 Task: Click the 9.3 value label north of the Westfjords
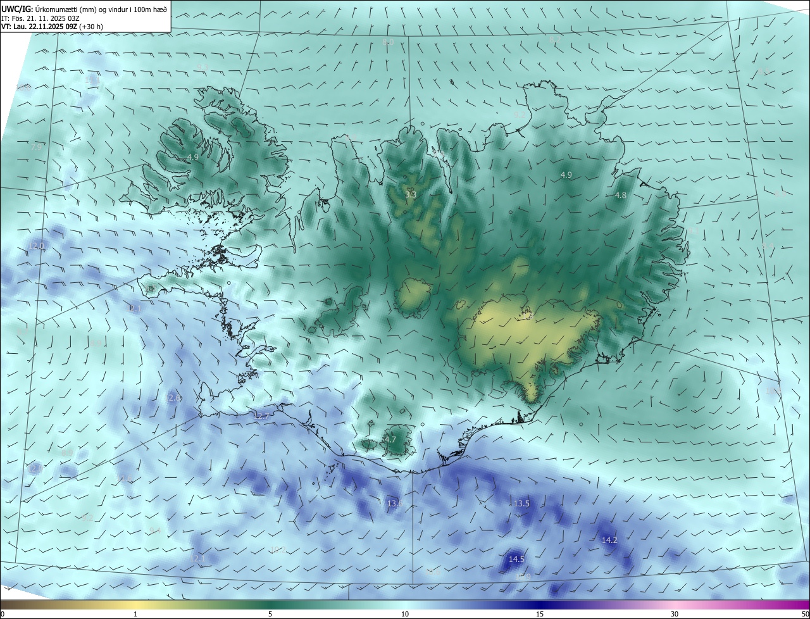pos(202,67)
